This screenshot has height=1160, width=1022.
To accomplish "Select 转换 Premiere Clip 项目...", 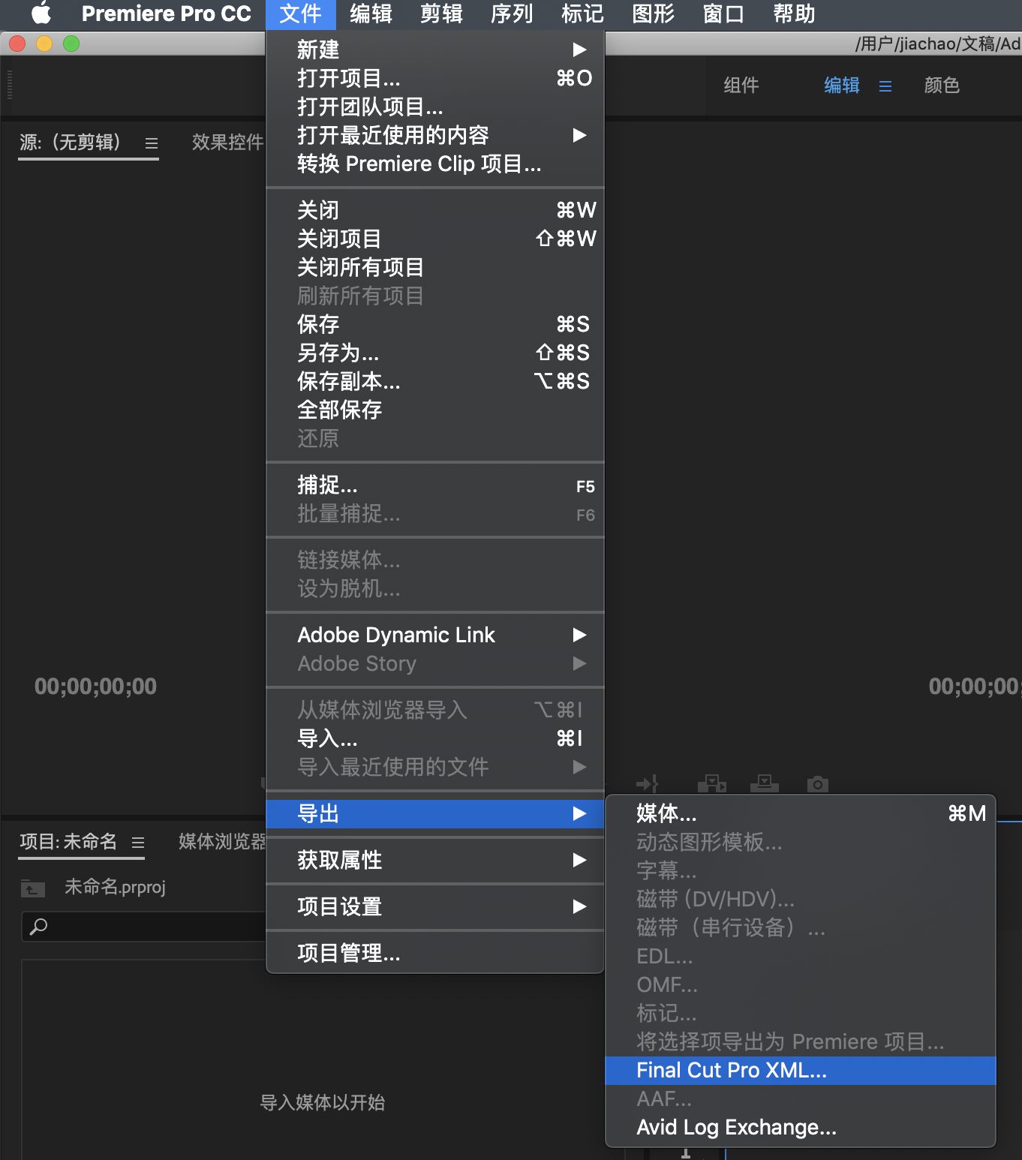I will tap(435, 164).
